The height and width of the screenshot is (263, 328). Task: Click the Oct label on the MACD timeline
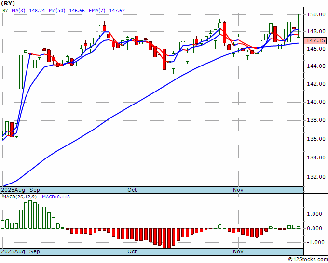point(132,251)
